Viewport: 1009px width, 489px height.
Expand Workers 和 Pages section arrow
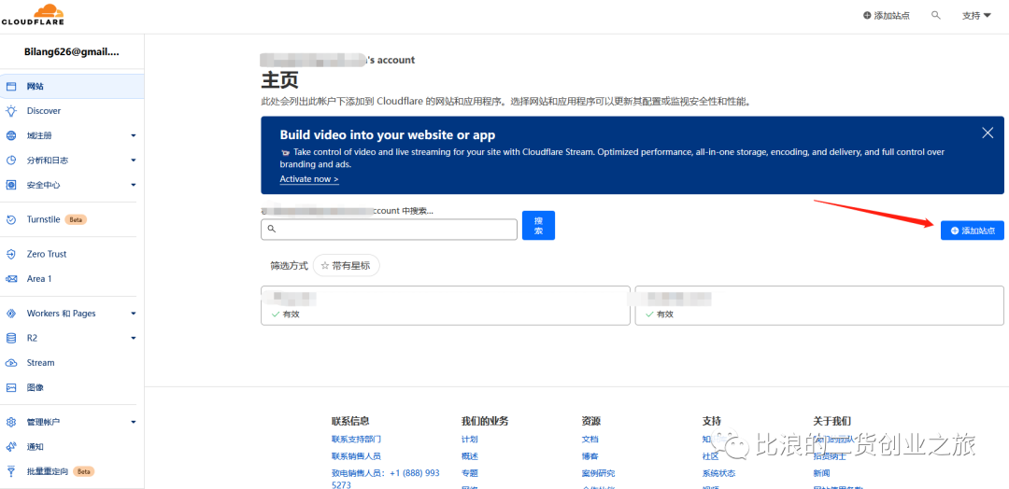tap(134, 314)
